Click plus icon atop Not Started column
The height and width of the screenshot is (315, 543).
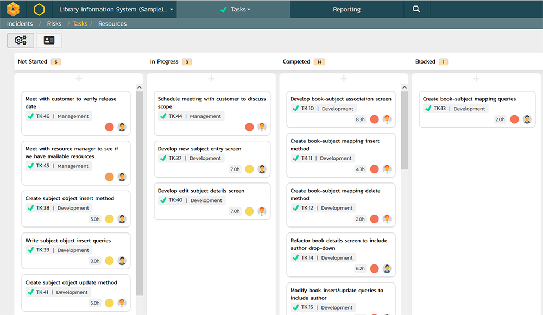[x=79, y=79]
